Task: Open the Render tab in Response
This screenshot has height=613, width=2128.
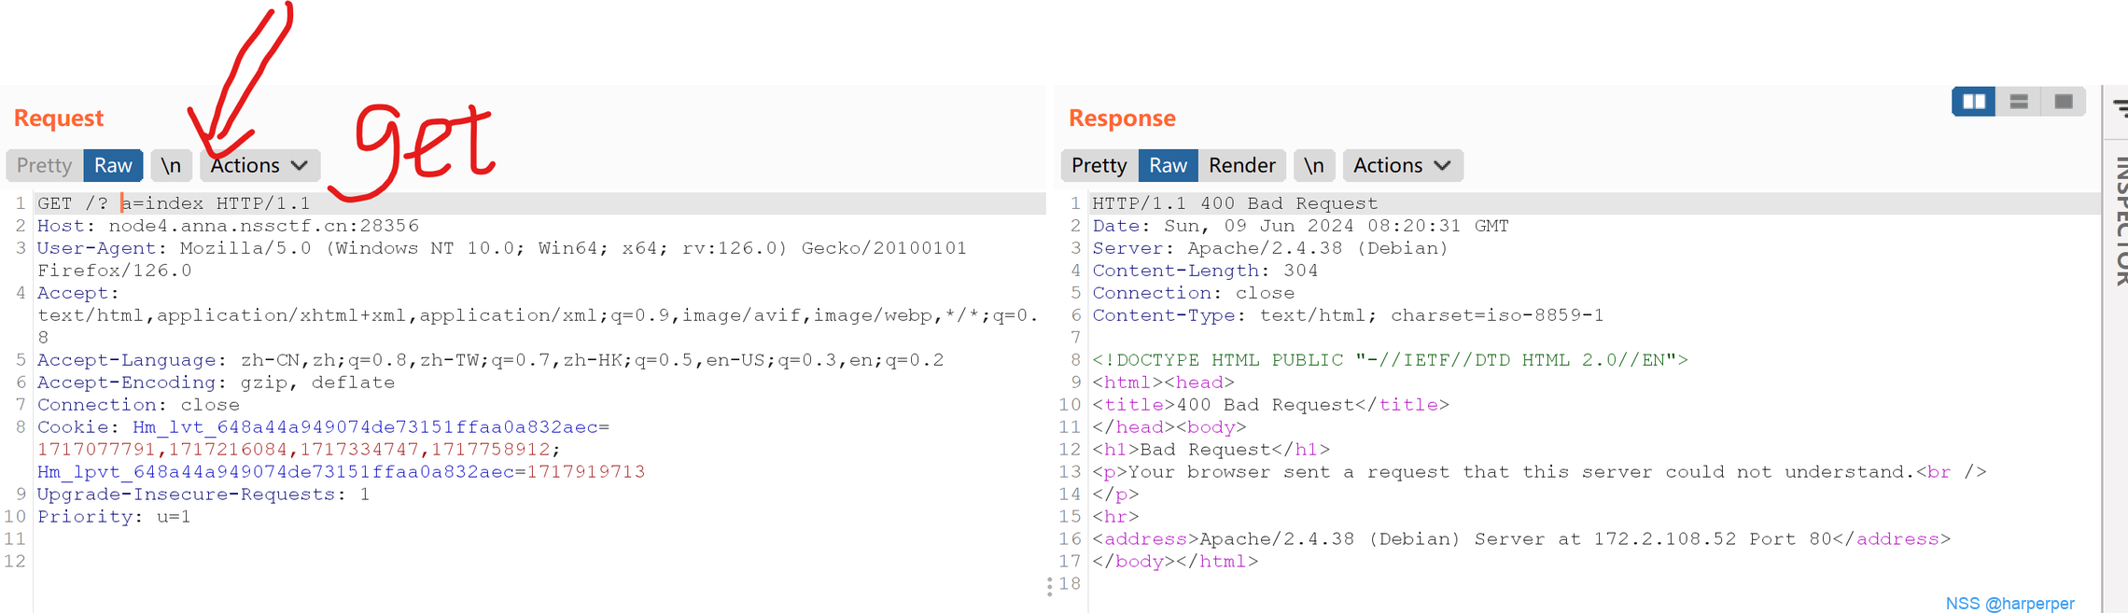Action: click(1241, 165)
